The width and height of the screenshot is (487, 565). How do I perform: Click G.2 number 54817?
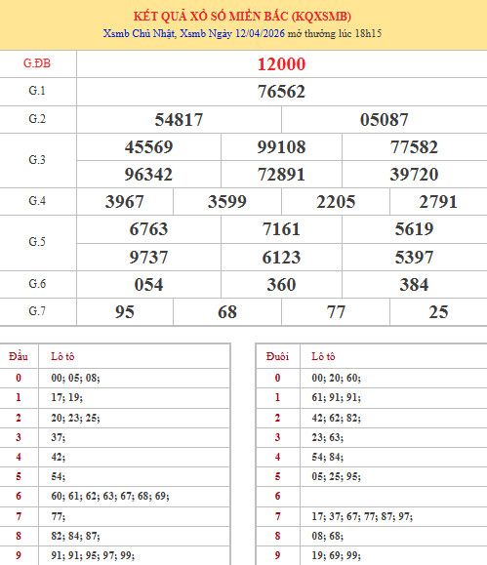(179, 120)
